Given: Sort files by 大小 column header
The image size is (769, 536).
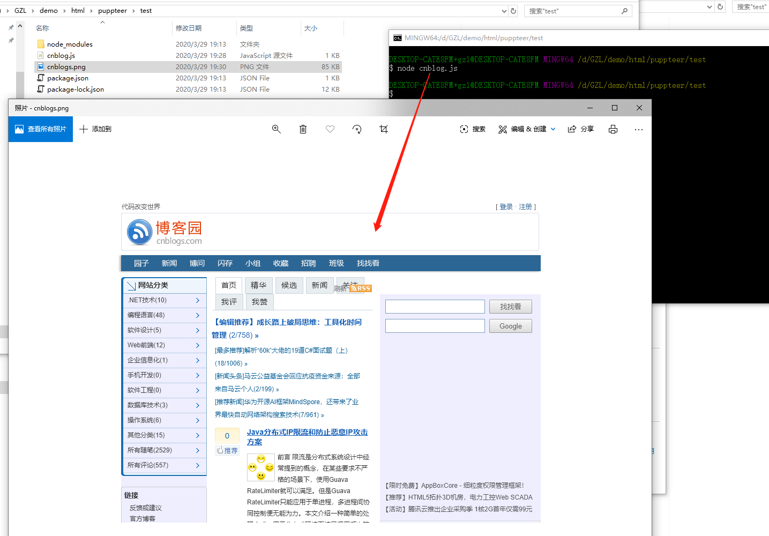Looking at the screenshot, I should [x=311, y=28].
